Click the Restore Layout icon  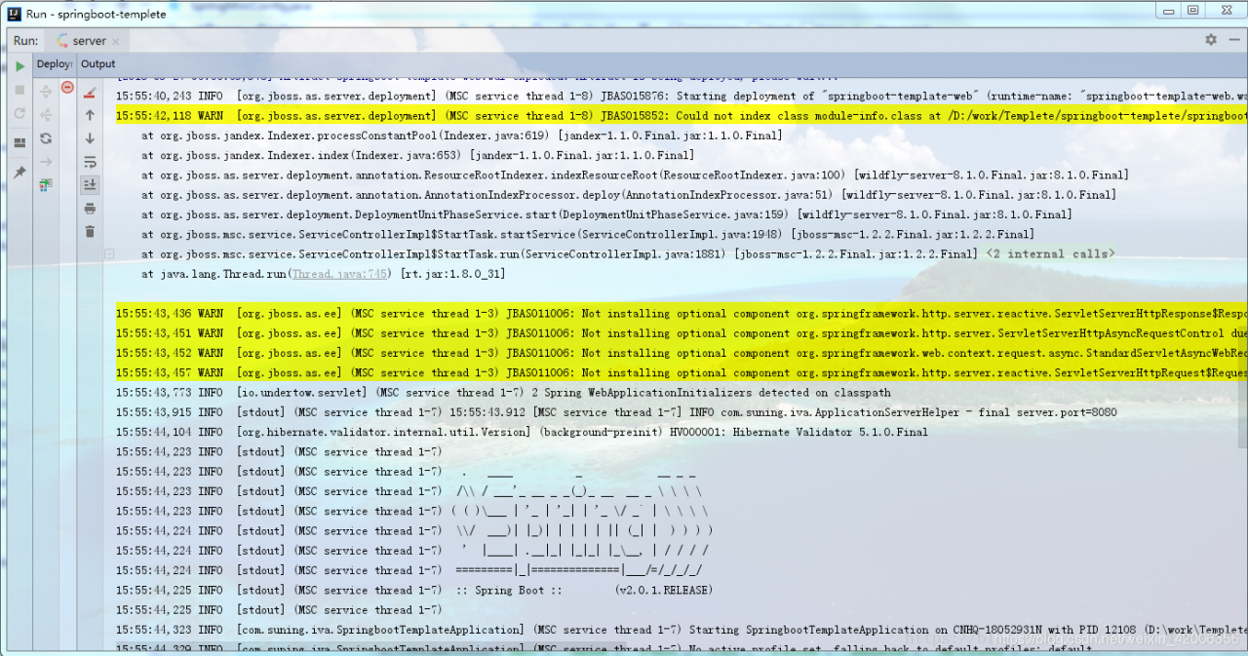tap(19, 143)
